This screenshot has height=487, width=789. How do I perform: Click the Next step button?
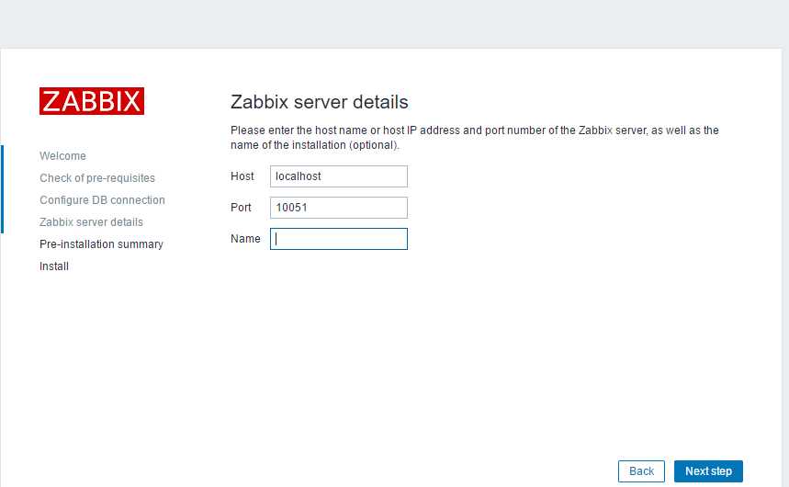coord(708,471)
